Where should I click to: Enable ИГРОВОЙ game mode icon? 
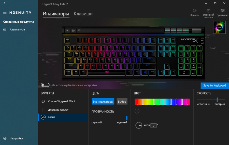tap(208, 11)
